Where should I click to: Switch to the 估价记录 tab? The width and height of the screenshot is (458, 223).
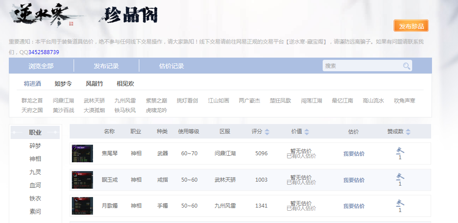[171, 66]
